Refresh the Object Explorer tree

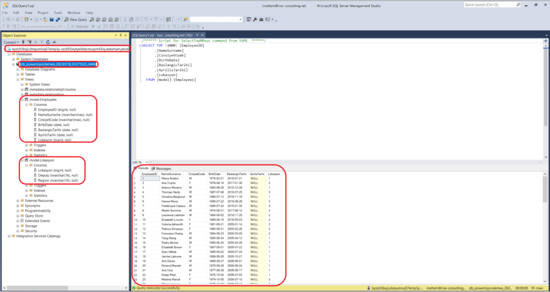pyautogui.click(x=47, y=42)
